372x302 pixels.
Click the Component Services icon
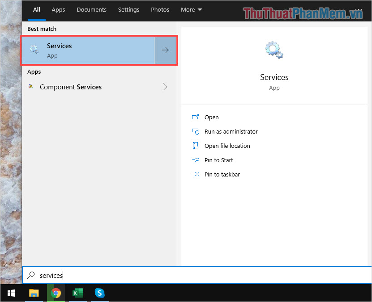[31, 87]
